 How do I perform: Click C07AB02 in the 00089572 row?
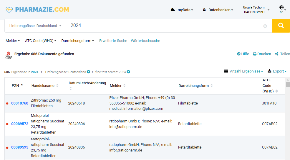(270, 124)
